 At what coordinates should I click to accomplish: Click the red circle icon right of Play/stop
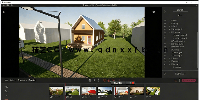[x=113, y=80]
